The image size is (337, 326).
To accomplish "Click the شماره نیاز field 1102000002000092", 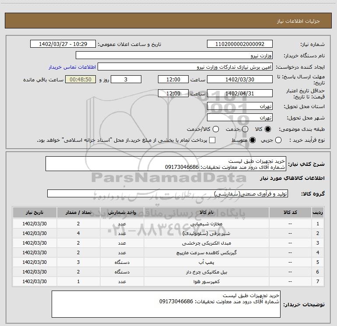I will [x=240, y=44].
